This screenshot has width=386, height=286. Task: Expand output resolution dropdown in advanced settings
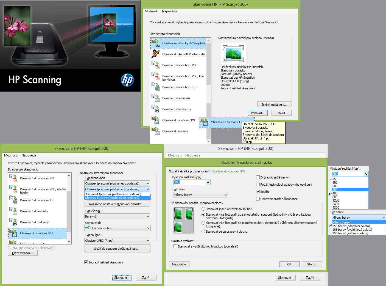[208, 183]
